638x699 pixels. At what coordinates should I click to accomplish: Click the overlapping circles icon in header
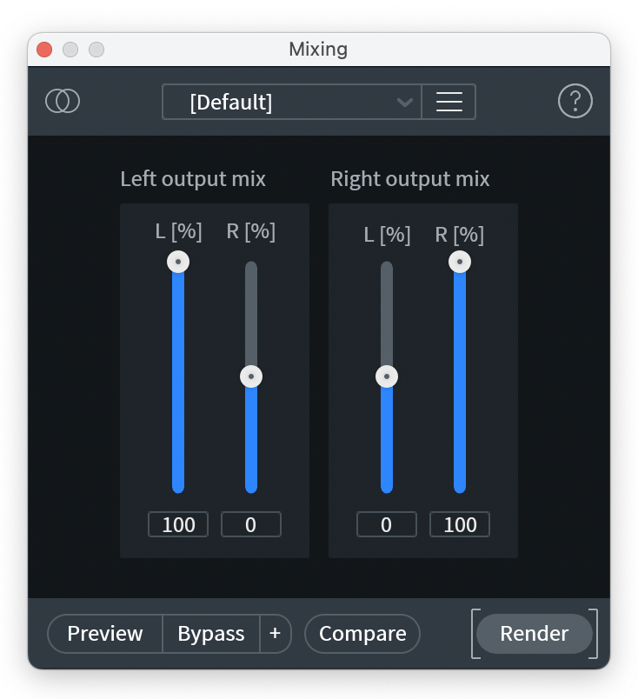click(63, 102)
